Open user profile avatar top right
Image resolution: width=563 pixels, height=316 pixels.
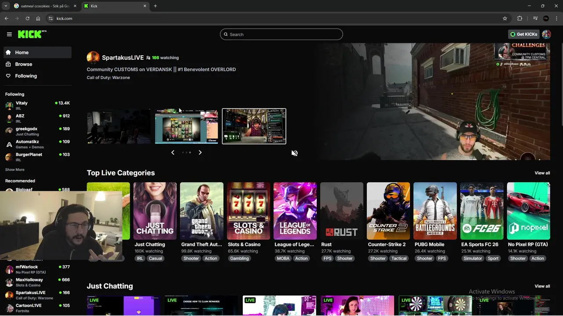pyautogui.click(x=546, y=34)
